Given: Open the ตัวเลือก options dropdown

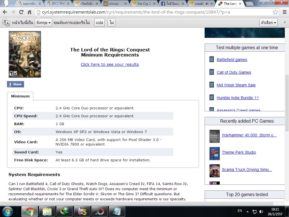Looking at the screenshot, I should point(268,23).
